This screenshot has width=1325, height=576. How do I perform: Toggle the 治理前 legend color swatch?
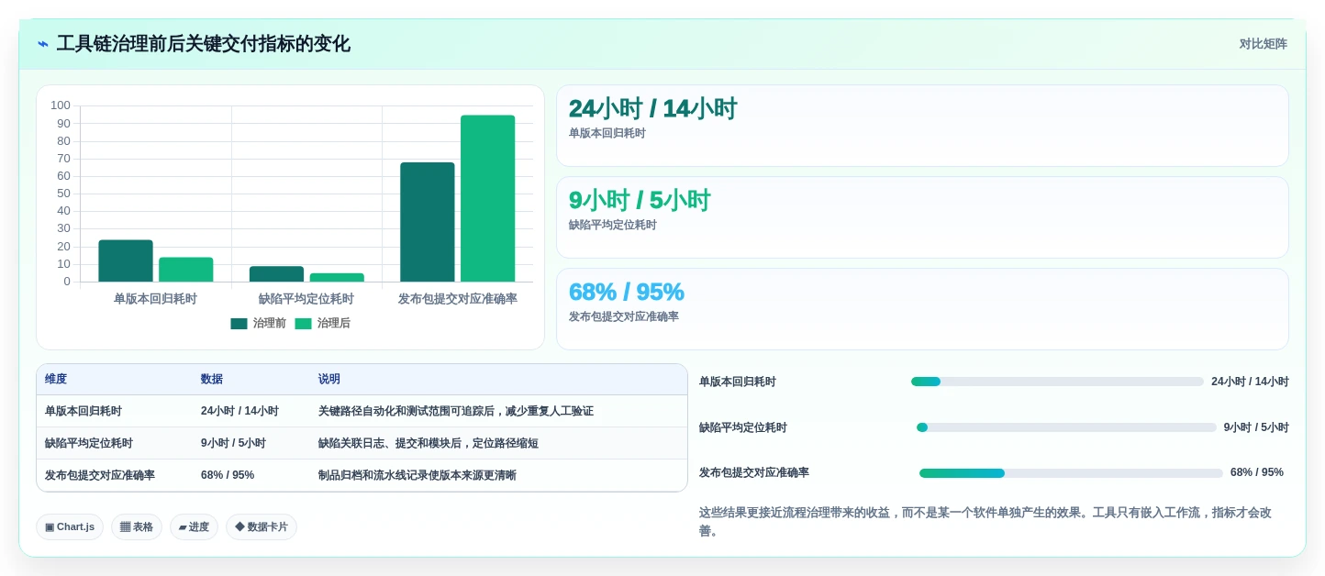click(x=239, y=324)
